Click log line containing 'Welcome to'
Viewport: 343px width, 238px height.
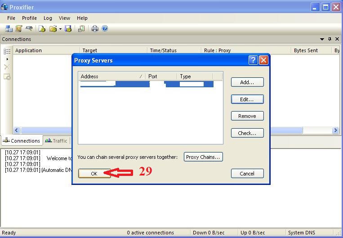point(38,158)
